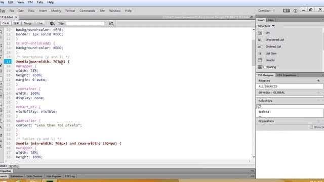
Task: Open the Site Reports tab
Action: [x=54, y=176]
